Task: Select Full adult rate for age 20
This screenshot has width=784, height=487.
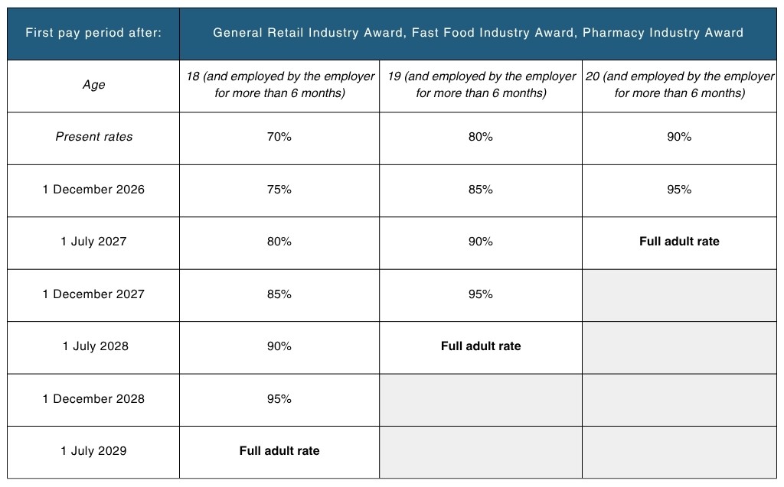Action: [x=679, y=242]
